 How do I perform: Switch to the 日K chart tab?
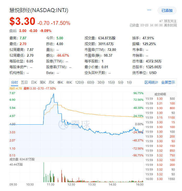pyautogui.click(x=34, y=82)
